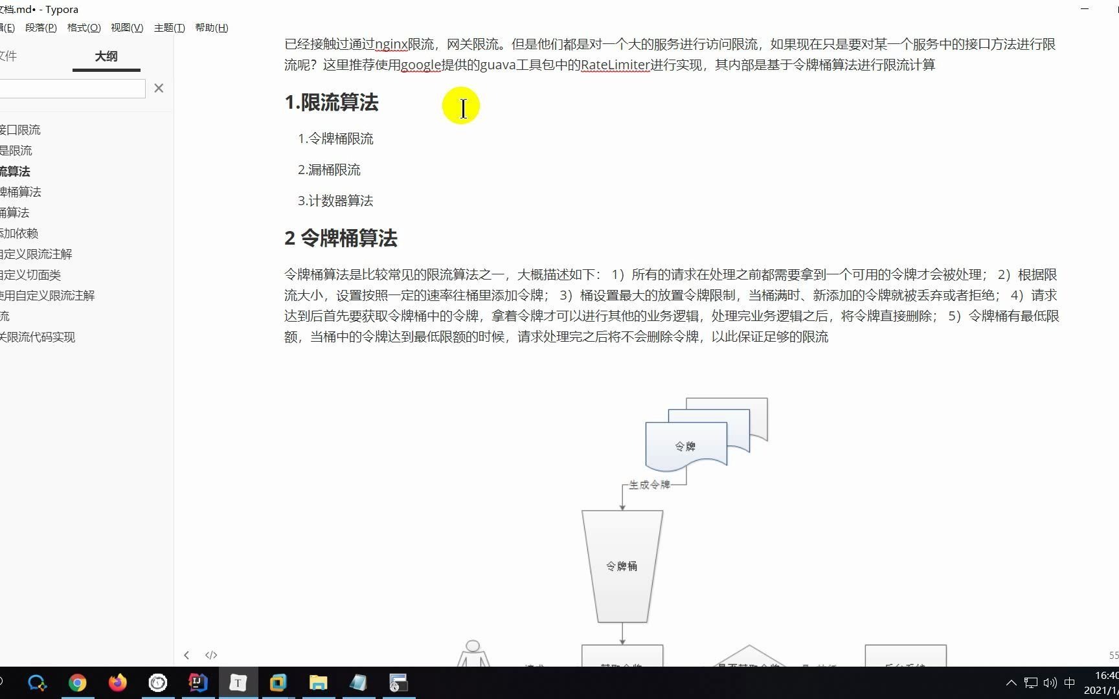
Task: Switch to the 大纲 outline tab
Action: [106, 56]
